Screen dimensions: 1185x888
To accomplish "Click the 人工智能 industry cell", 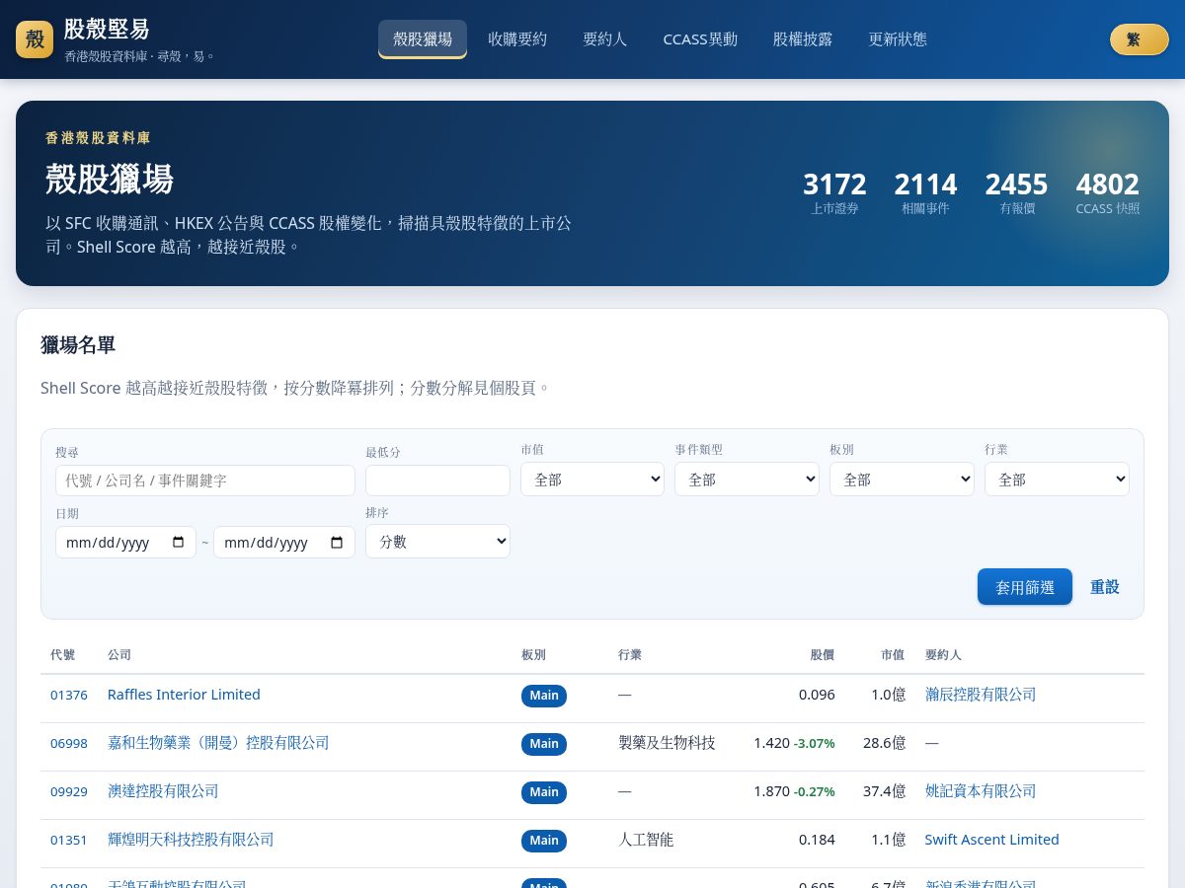I will pos(646,840).
